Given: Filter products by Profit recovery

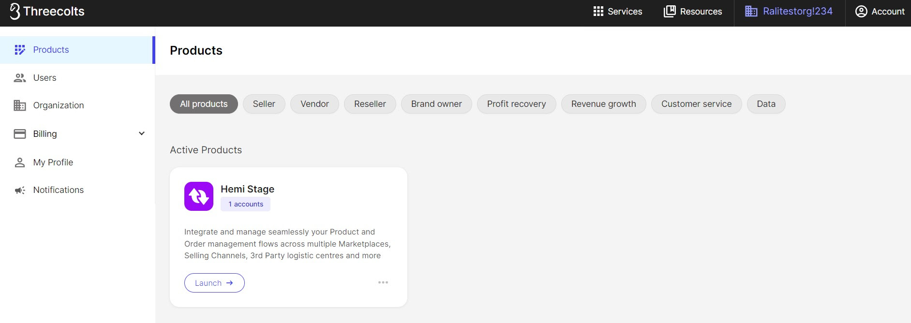Looking at the screenshot, I should click(516, 104).
